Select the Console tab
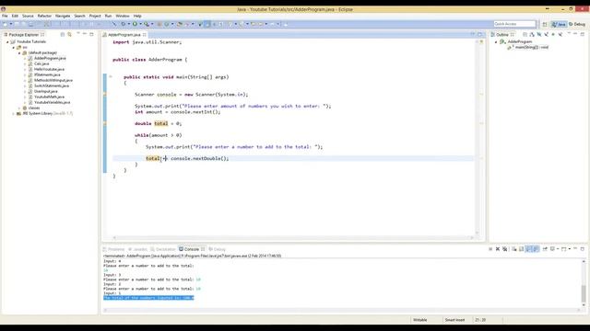 point(191,249)
